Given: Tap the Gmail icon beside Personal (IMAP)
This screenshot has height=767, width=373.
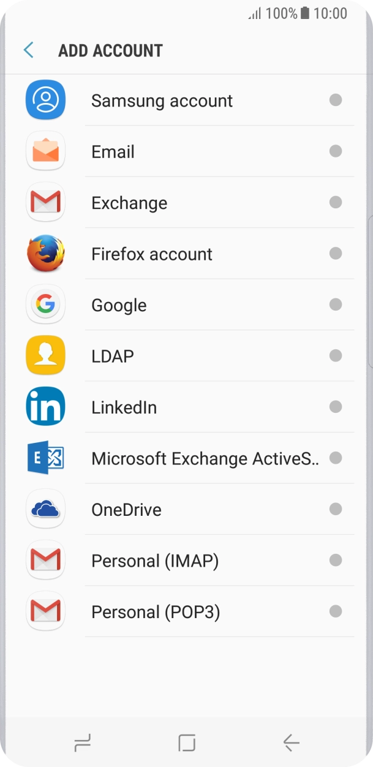Looking at the screenshot, I should coord(45,560).
